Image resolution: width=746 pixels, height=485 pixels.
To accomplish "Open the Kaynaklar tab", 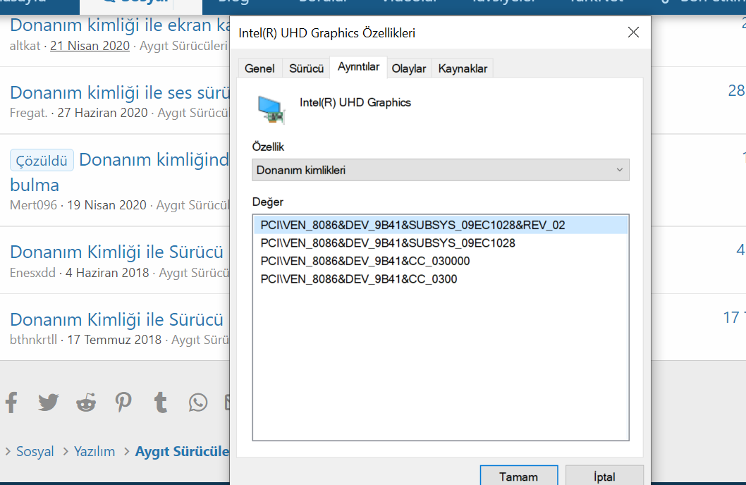I will [463, 68].
